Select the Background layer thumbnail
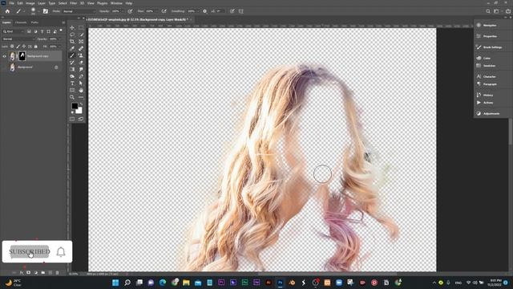The height and width of the screenshot is (289, 513). [x=13, y=67]
